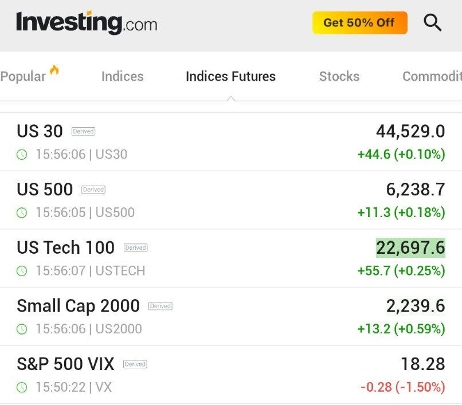Click the clock icon in S&P 500 VIX row
This screenshot has height=405, width=462.
pos(22,388)
